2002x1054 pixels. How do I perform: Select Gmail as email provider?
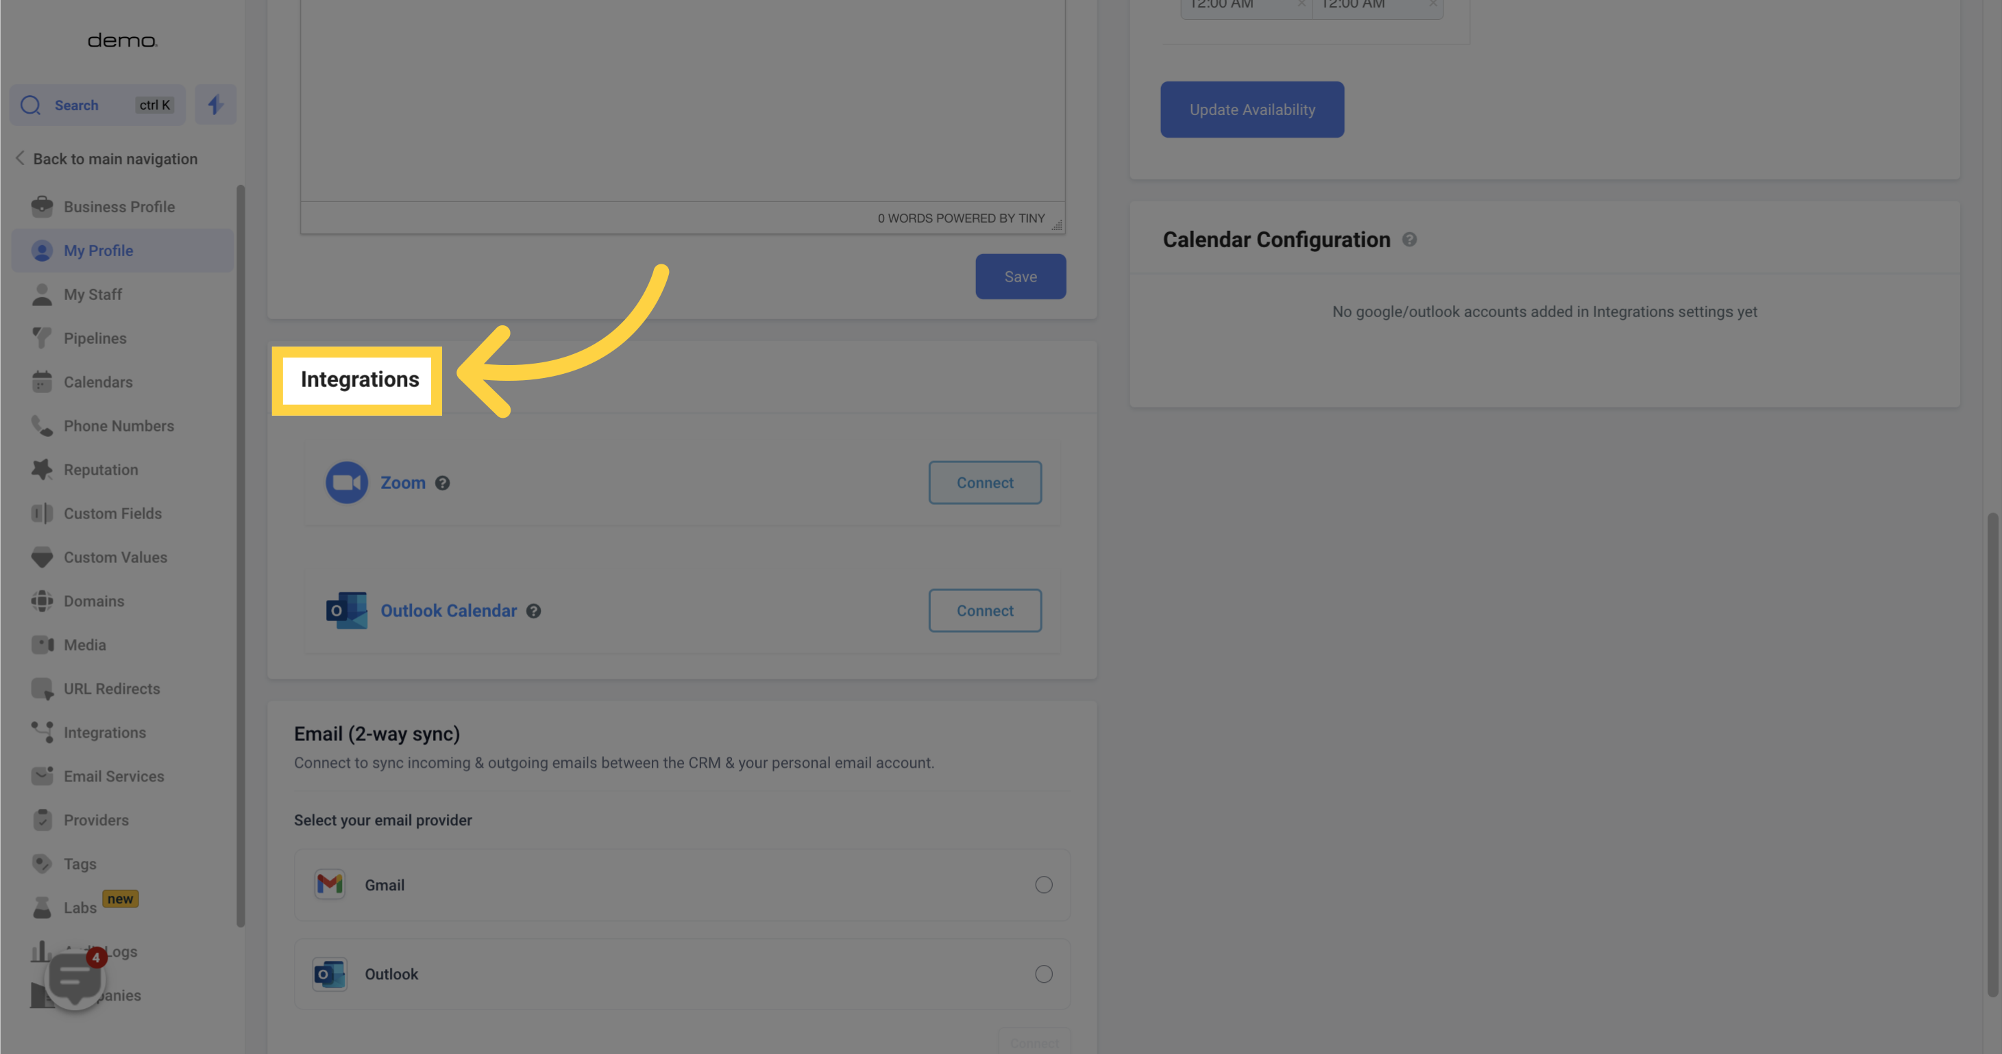1043,883
